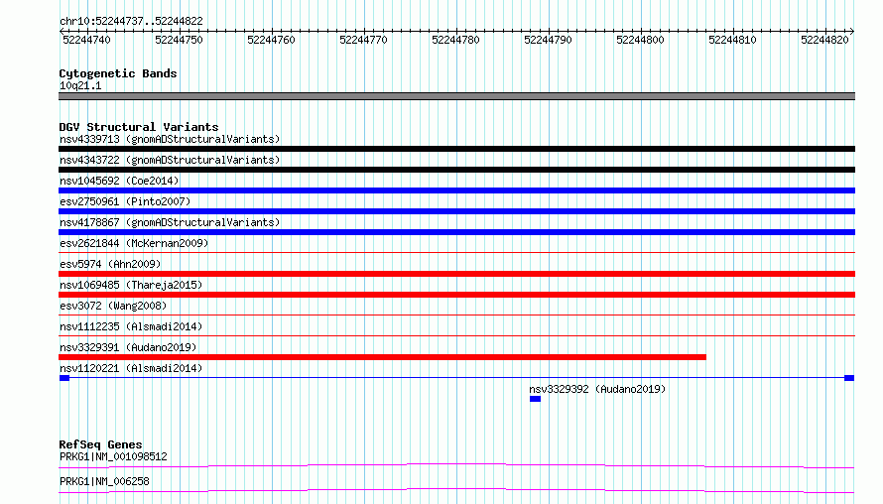Click the magenta PRKG1 NM_006258 transcript line

(456, 490)
